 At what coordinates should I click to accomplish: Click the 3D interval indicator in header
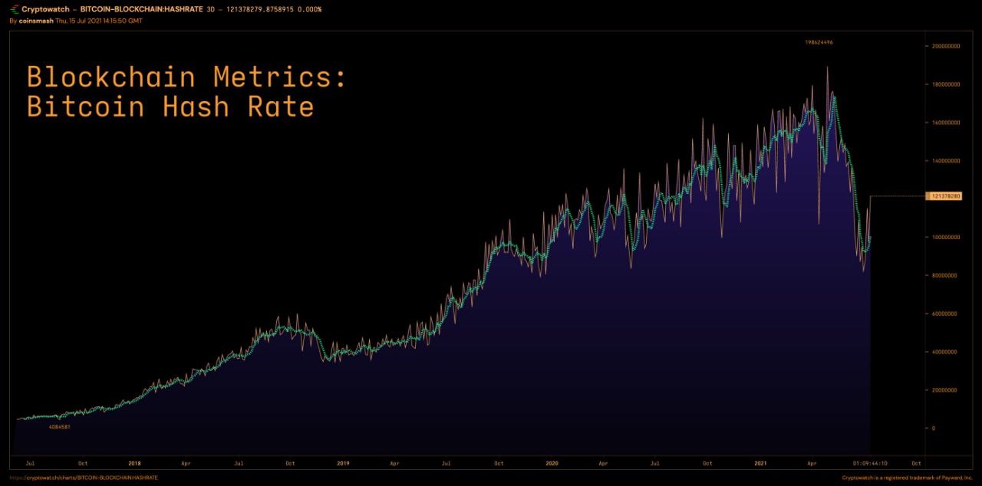211,9
